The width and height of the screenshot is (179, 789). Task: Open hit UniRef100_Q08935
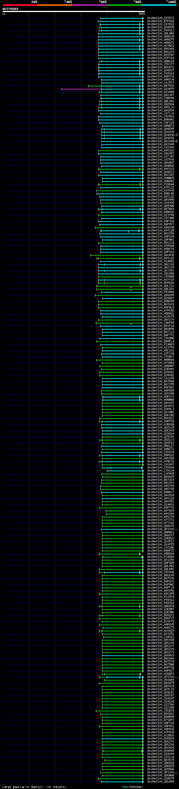[161, 27]
